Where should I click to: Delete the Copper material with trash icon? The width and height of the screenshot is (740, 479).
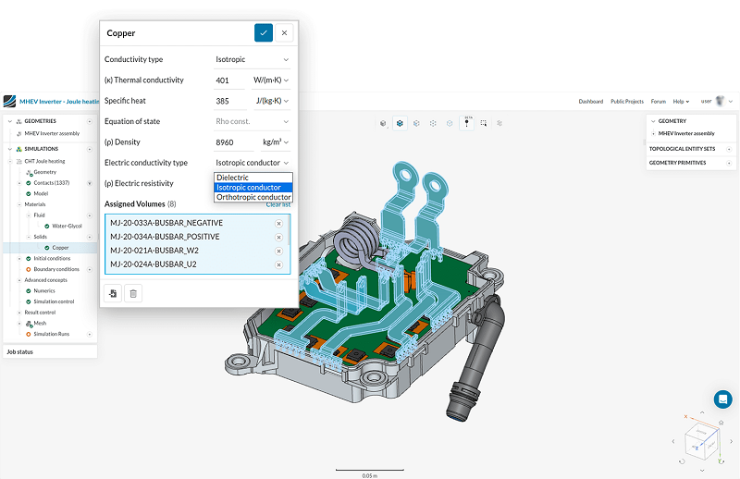(x=133, y=293)
